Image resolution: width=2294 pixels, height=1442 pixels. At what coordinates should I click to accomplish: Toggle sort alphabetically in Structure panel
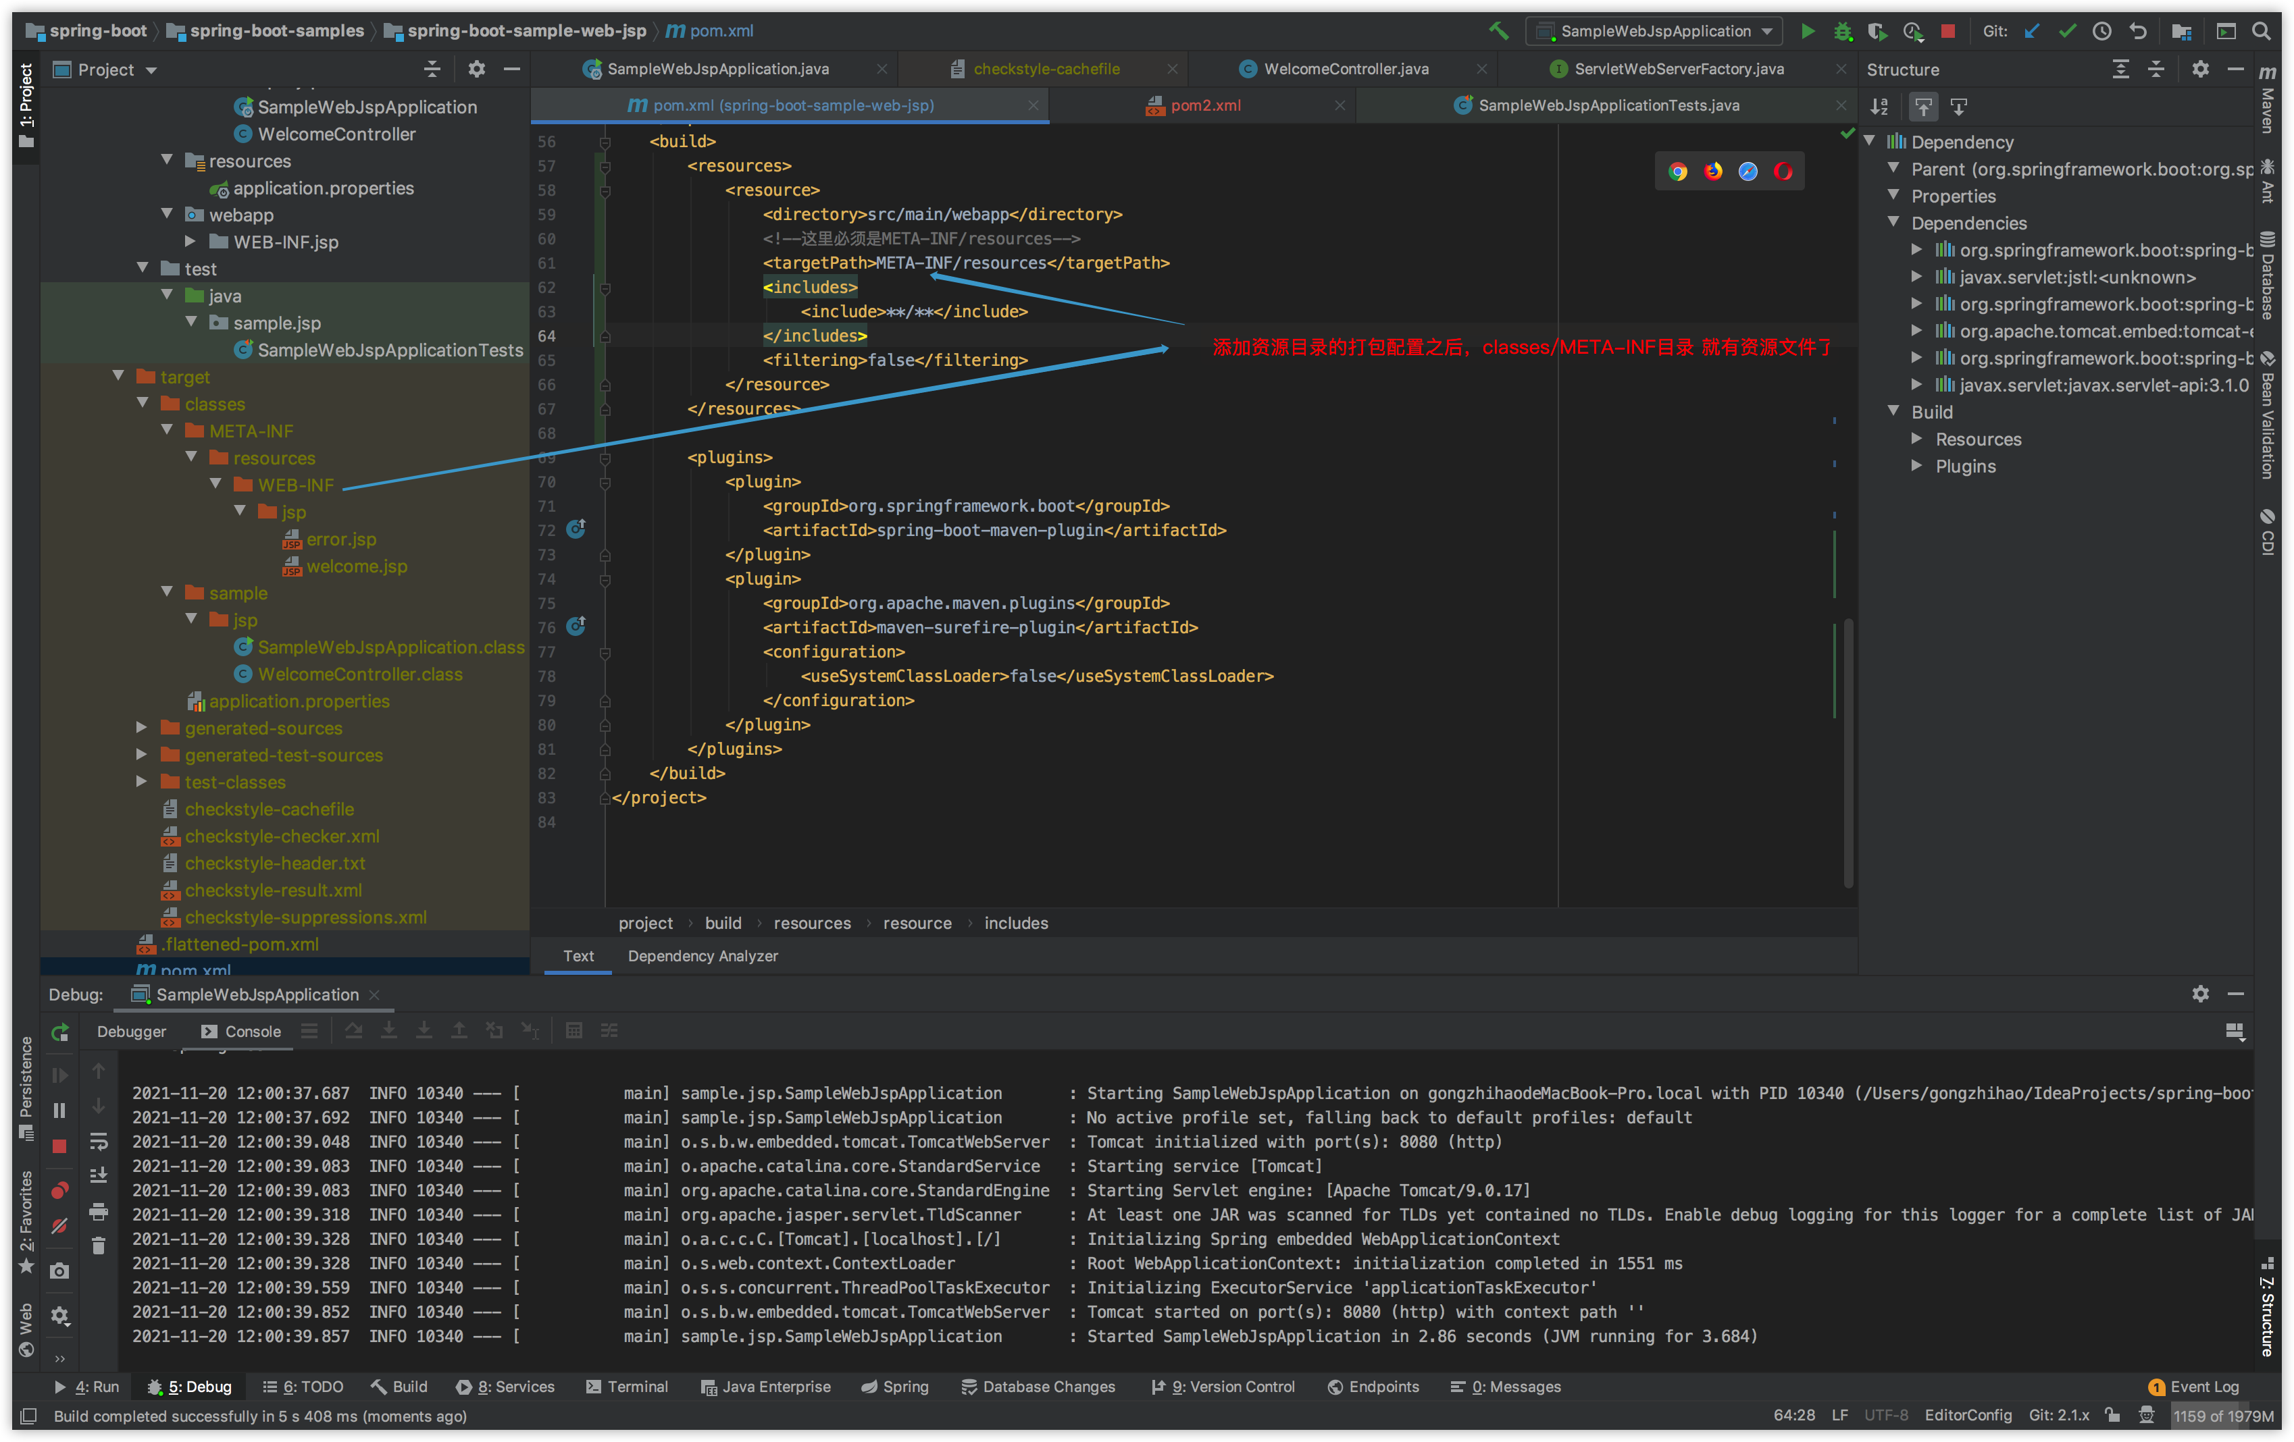coord(1880,107)
